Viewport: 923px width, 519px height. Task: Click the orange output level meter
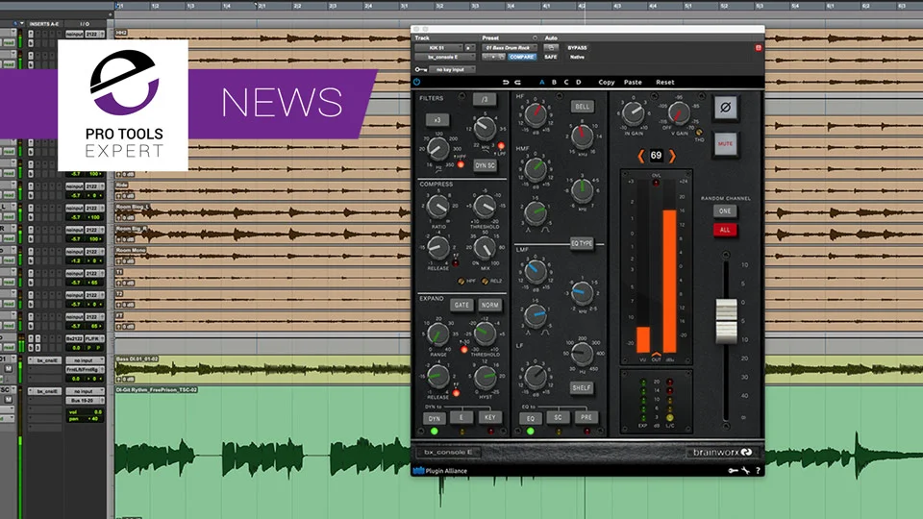(669, 282)
